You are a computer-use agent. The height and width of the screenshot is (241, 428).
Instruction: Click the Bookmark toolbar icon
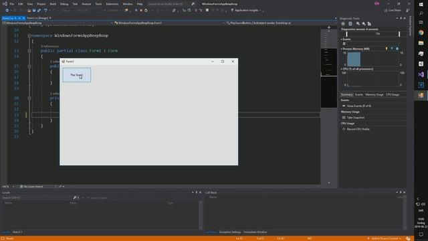(x=207, y=11)
